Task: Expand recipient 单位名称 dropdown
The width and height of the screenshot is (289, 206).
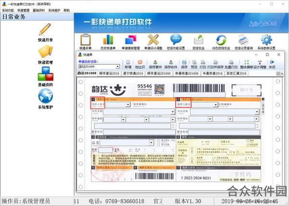Action: tap(257, 112)
